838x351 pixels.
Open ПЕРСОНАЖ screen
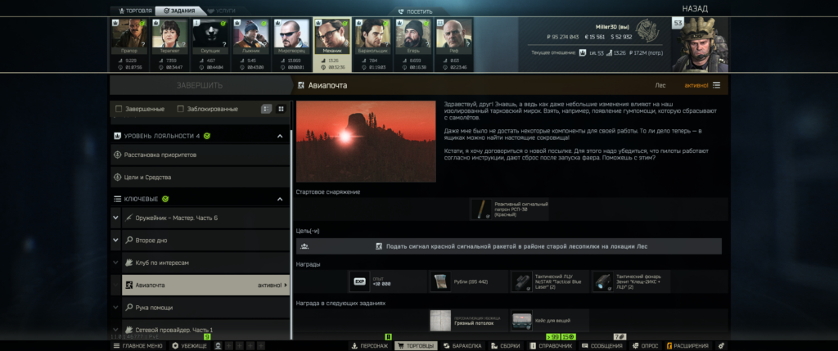pos(370,346)
